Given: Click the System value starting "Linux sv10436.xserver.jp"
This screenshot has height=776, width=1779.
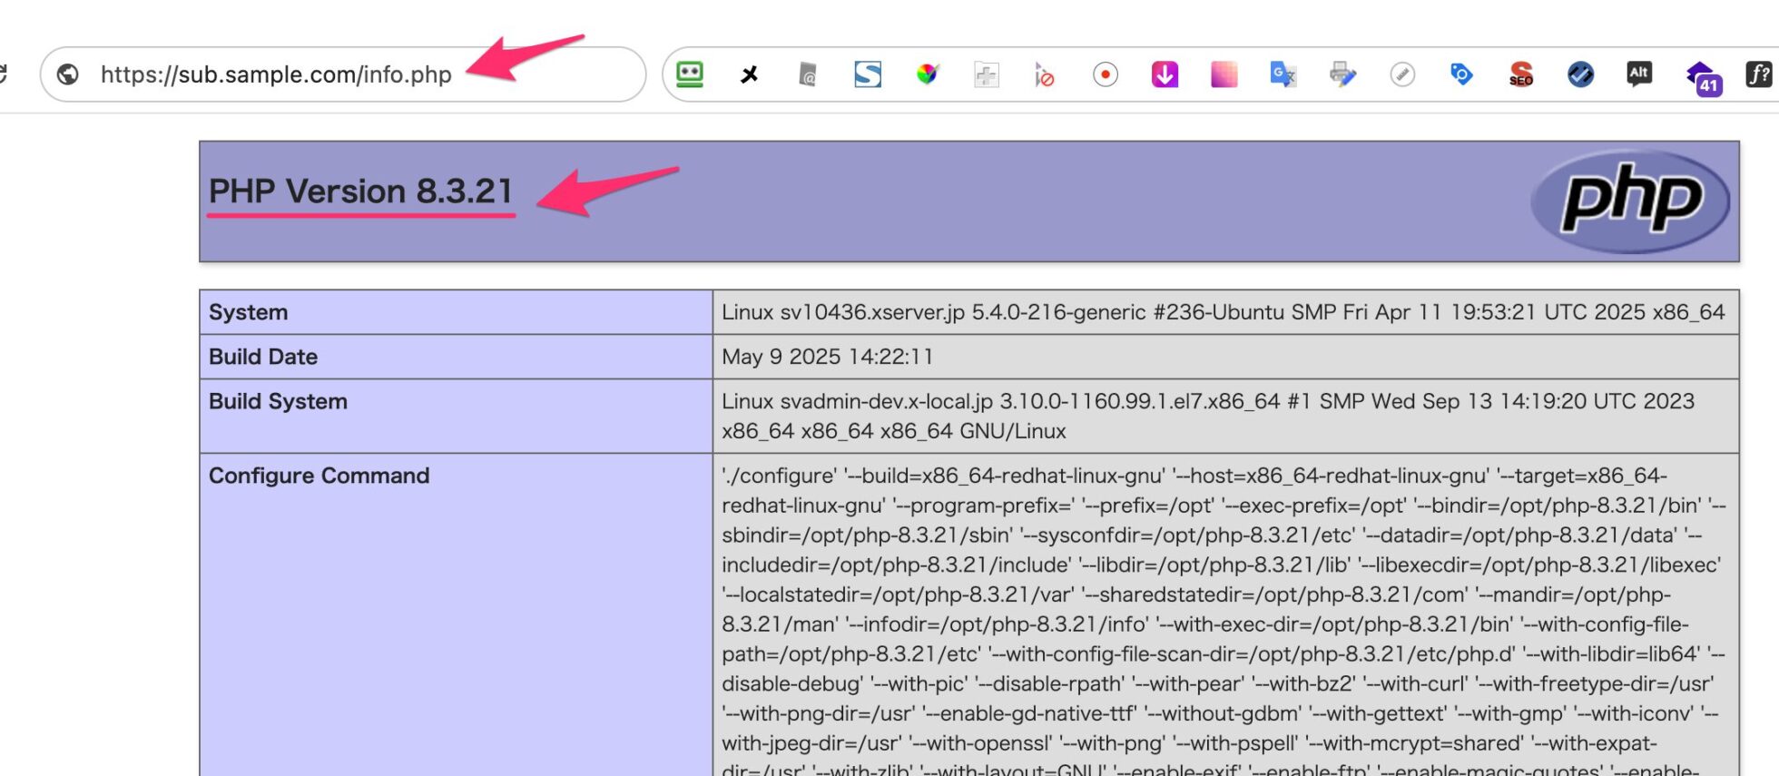Looking at the screenshot, I should point(1223,312).
